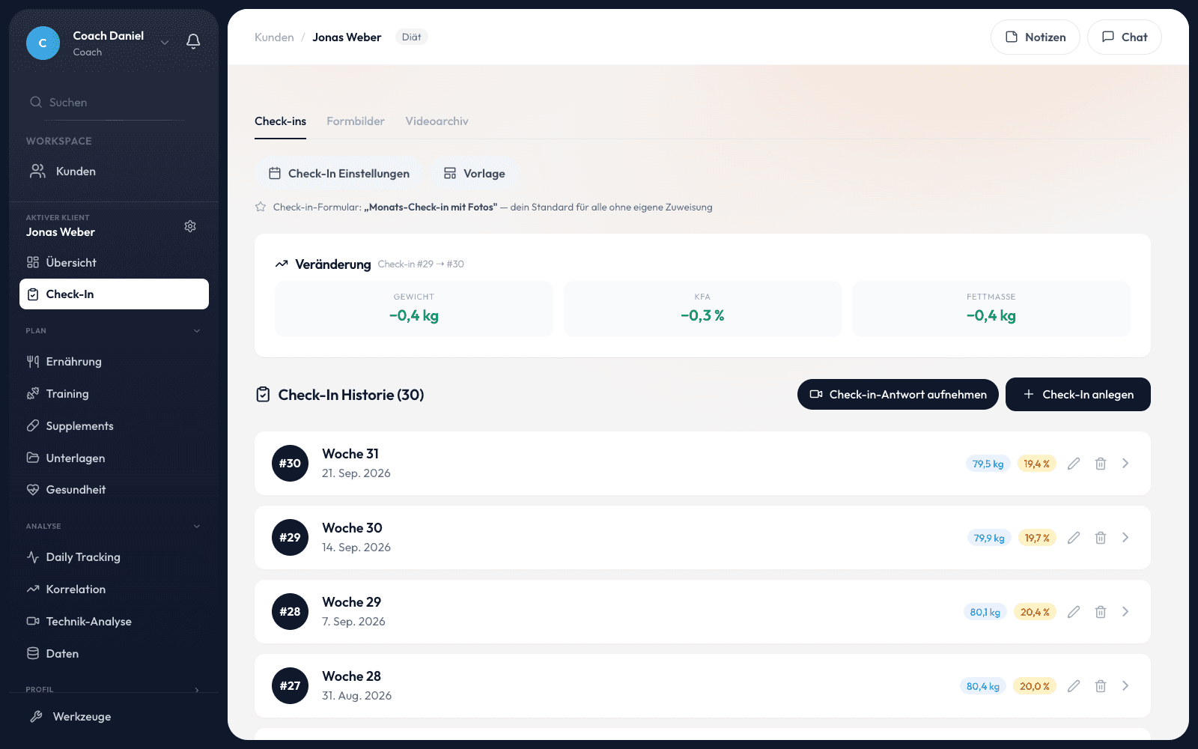The width and height of the screenshot is (1198, 749).
Task: Click the #30 check-in badge
Action: (290, 464)
